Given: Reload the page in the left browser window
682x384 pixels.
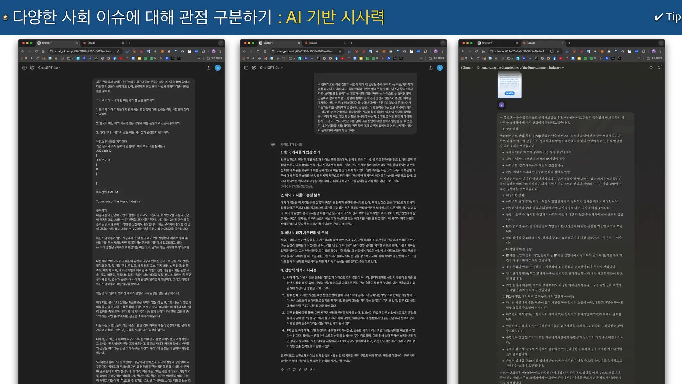Looking at the screenshot, I should point(36,51).
